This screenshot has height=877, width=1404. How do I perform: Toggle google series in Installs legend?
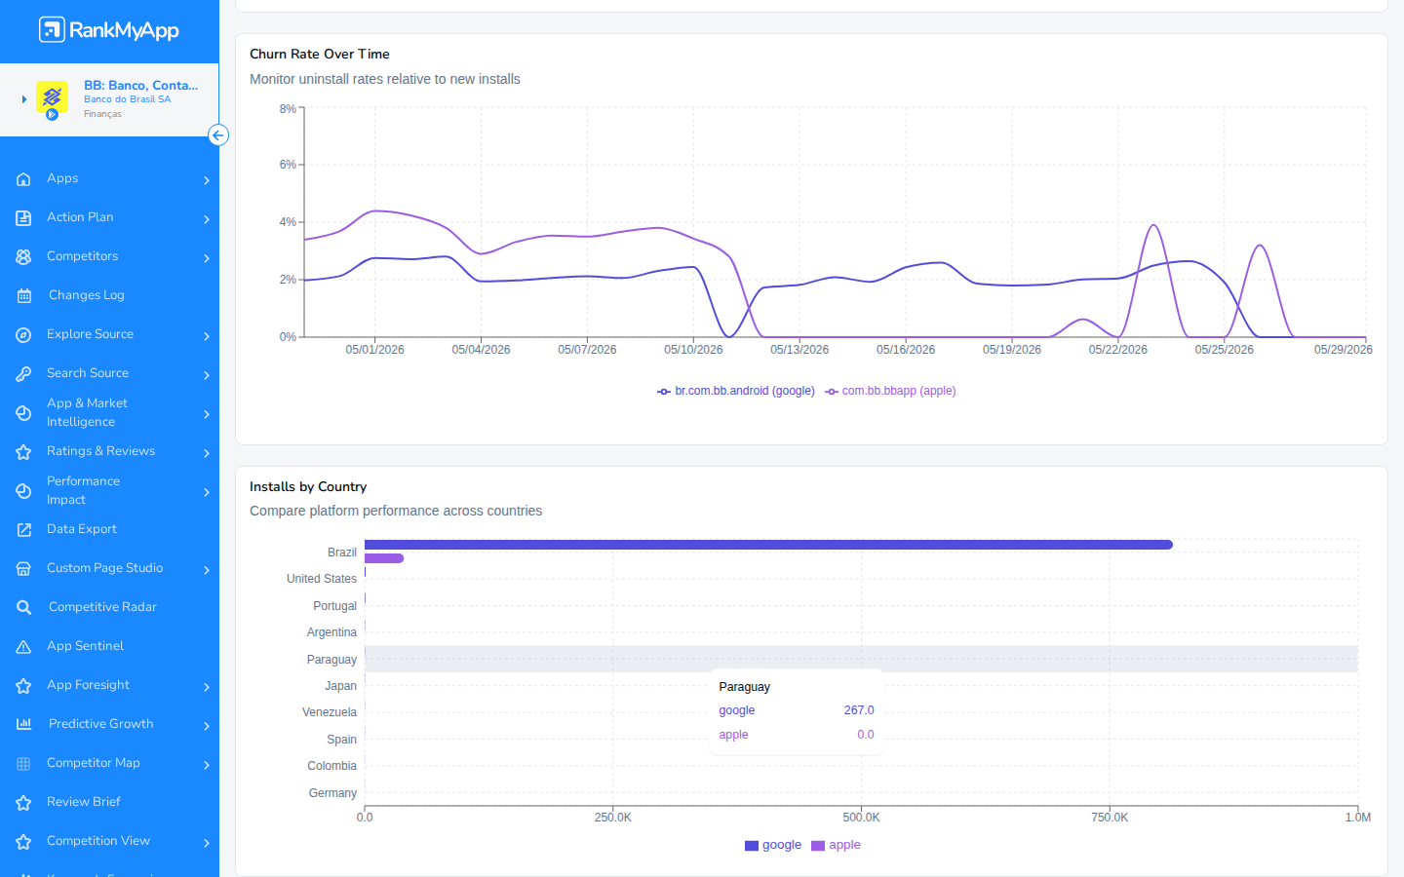[x=773, y=845]
